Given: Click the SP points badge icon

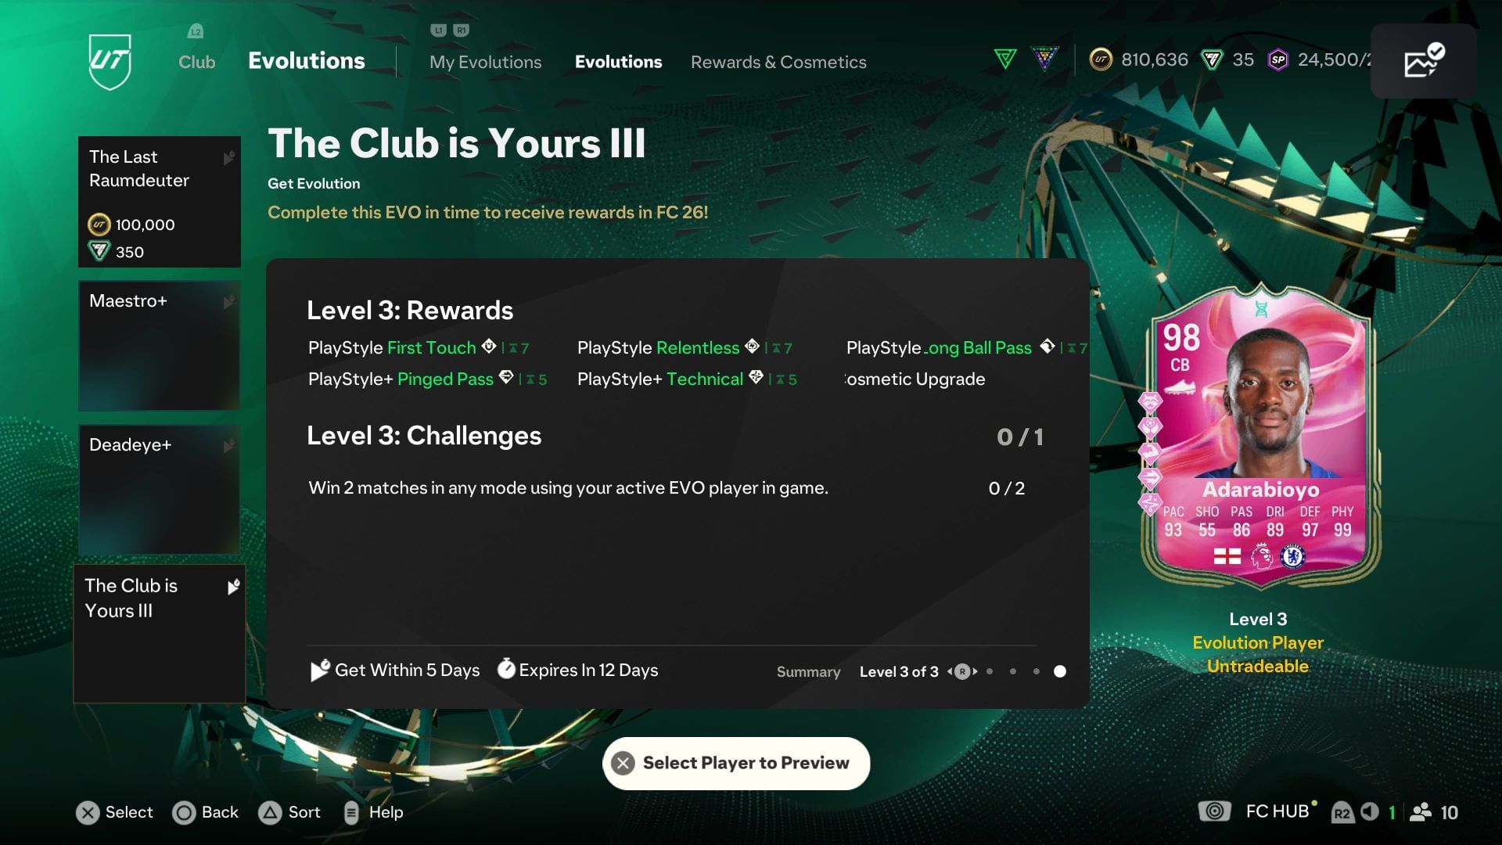Looking at the screenshot, I should [x=1278, y=59].
